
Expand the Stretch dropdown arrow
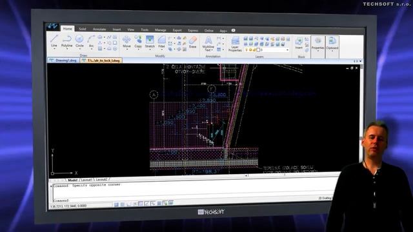click(x=150, y=50)
